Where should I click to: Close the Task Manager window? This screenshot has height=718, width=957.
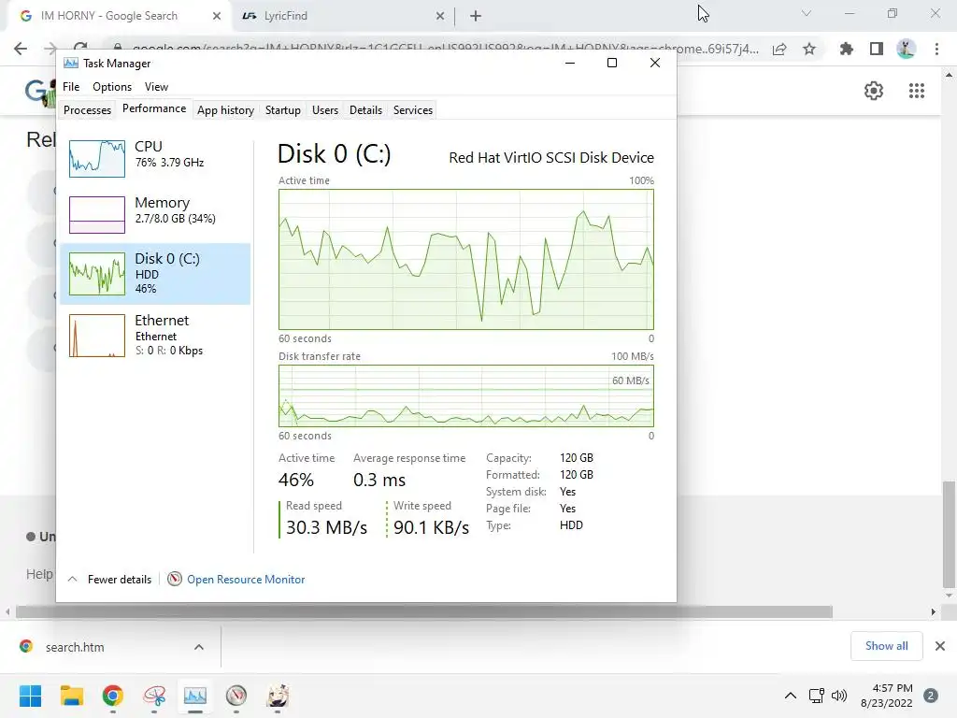[x=655, y=63]
